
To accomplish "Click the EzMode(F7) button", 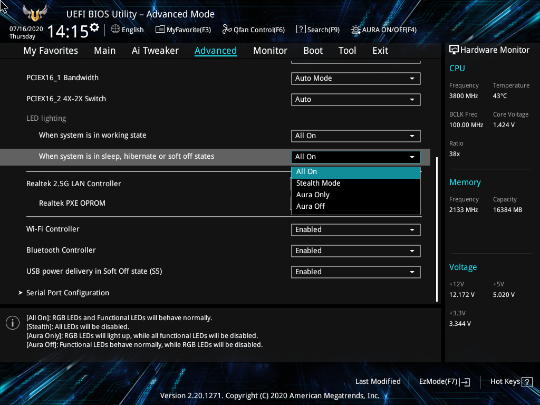I will (x=444, y=382).
